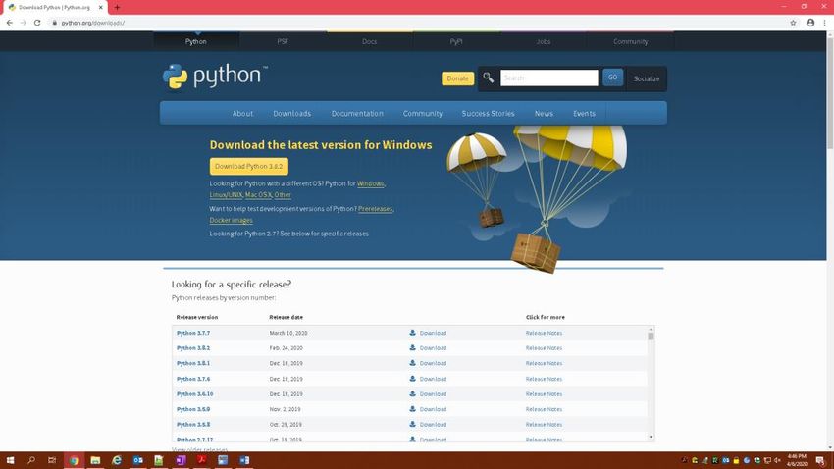The width and height of the screenshot is (834, 469).
Task: View site info via the padlock icon
Action: pyautogui.click(x=54, y=23)
